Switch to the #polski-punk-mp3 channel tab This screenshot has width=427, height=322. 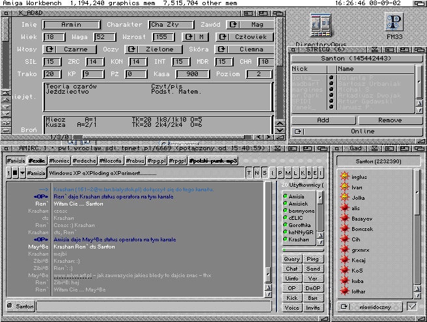coord(213,161)
